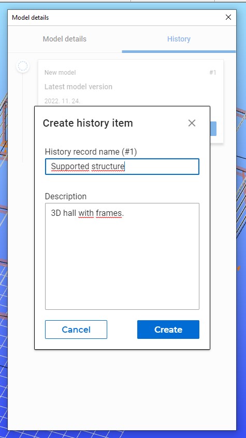The width and height of the screenshot is (246, 438).
Task: Click the #1 version number label
Action: [213, 73]
